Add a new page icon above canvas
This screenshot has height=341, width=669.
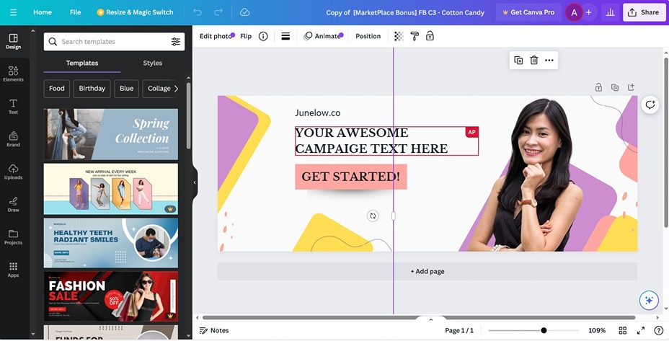tap(631, 87)
